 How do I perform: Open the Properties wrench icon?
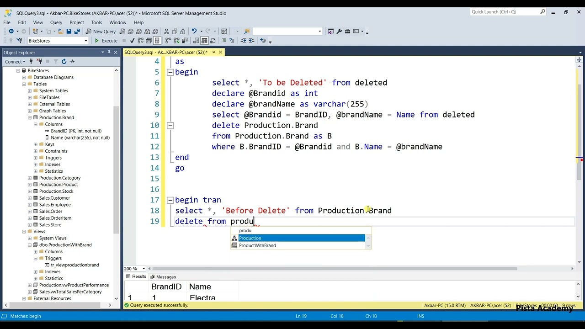pos(339,32)
